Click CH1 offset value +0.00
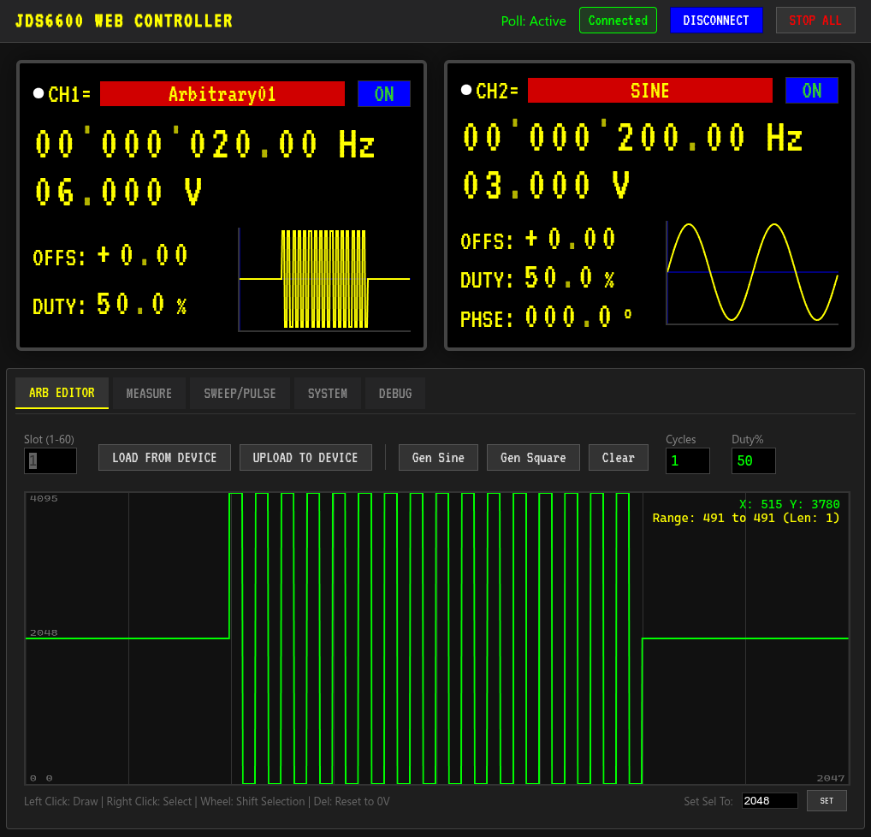This screenshot has height=837, width=871. (x=143, y=255)
